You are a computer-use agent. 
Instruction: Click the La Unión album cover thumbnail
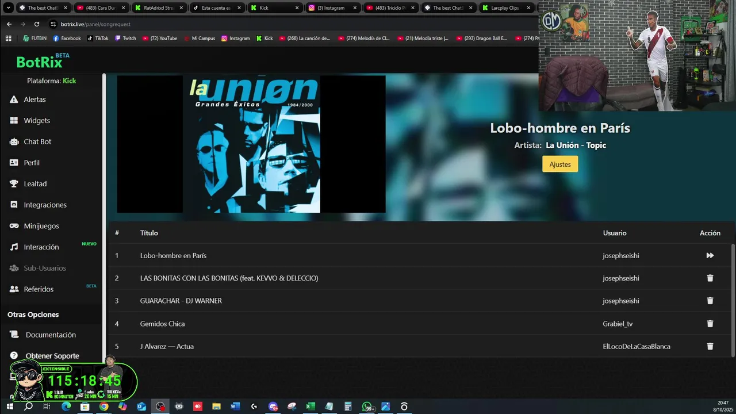(x=251, y=144)
